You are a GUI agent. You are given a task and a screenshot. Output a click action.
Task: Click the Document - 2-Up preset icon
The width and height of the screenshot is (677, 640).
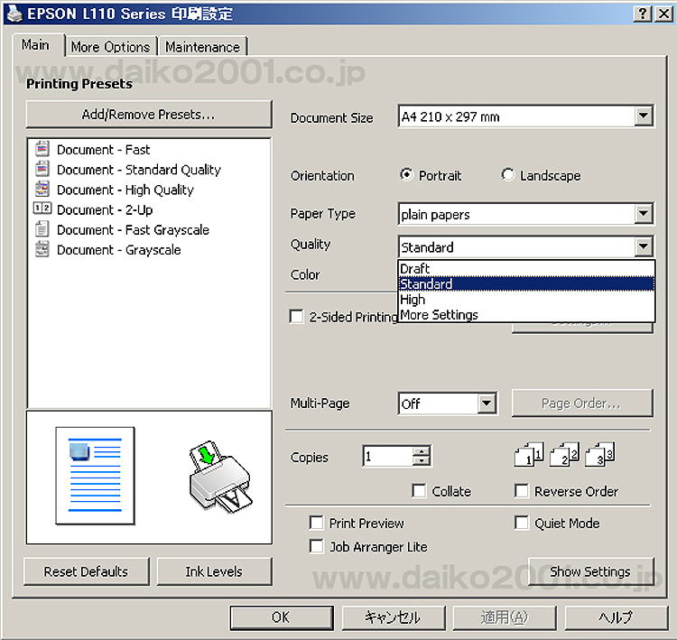pyautogui.click(x=42, y=209)
